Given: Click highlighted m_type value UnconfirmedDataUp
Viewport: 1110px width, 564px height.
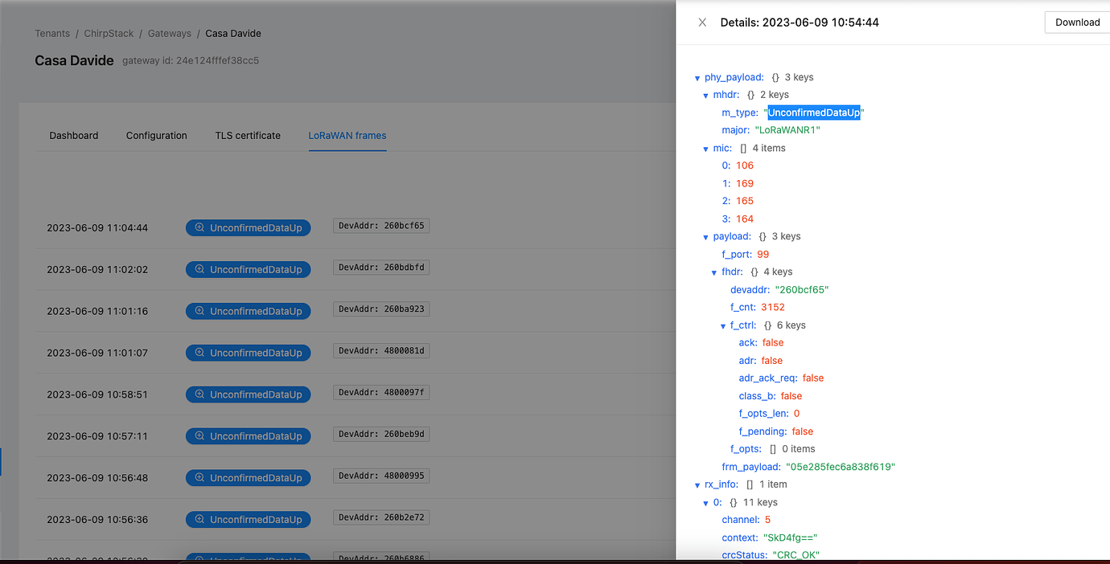Looking at the screenshot, I should coord(814,113).
